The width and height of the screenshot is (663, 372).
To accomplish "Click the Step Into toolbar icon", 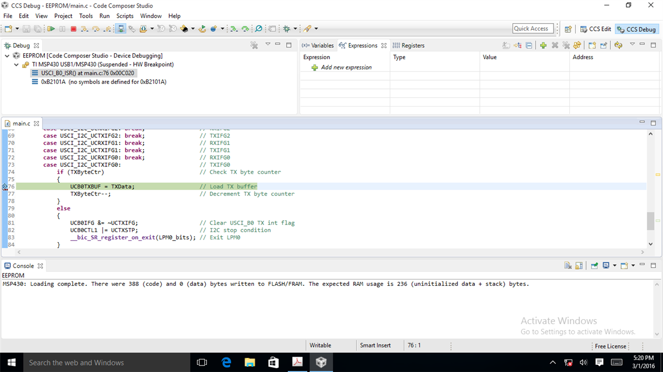I will pyautogui.click(x=85, y=29).
